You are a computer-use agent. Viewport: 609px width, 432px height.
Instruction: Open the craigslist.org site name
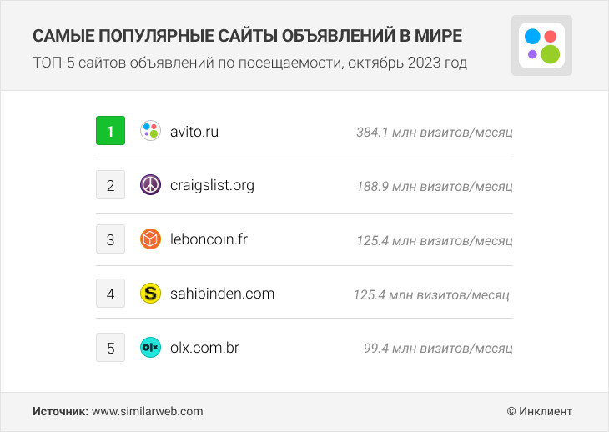pyautogui.click(x=212, y=185)
